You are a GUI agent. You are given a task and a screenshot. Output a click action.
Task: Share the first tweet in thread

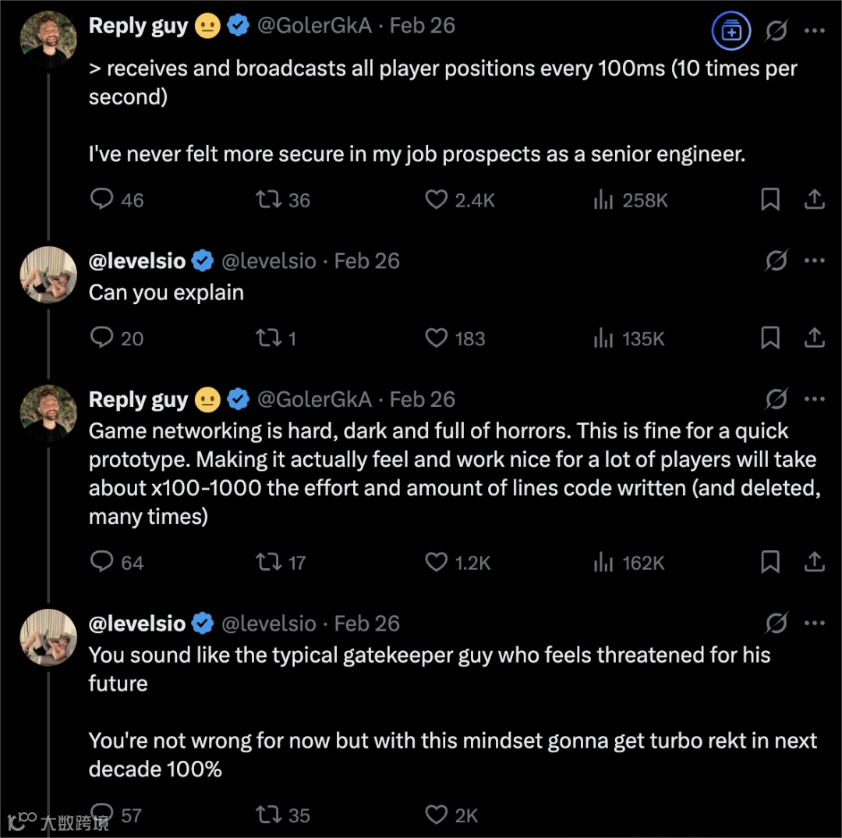tap(814, 200)
